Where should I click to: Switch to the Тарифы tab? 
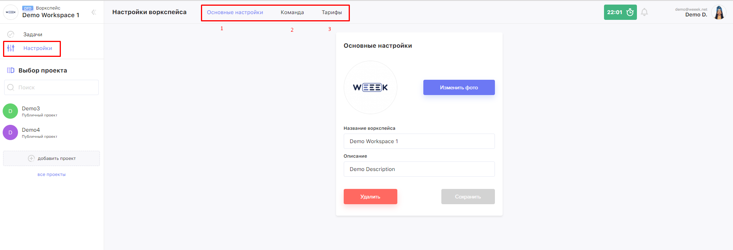tap(331, 12)
